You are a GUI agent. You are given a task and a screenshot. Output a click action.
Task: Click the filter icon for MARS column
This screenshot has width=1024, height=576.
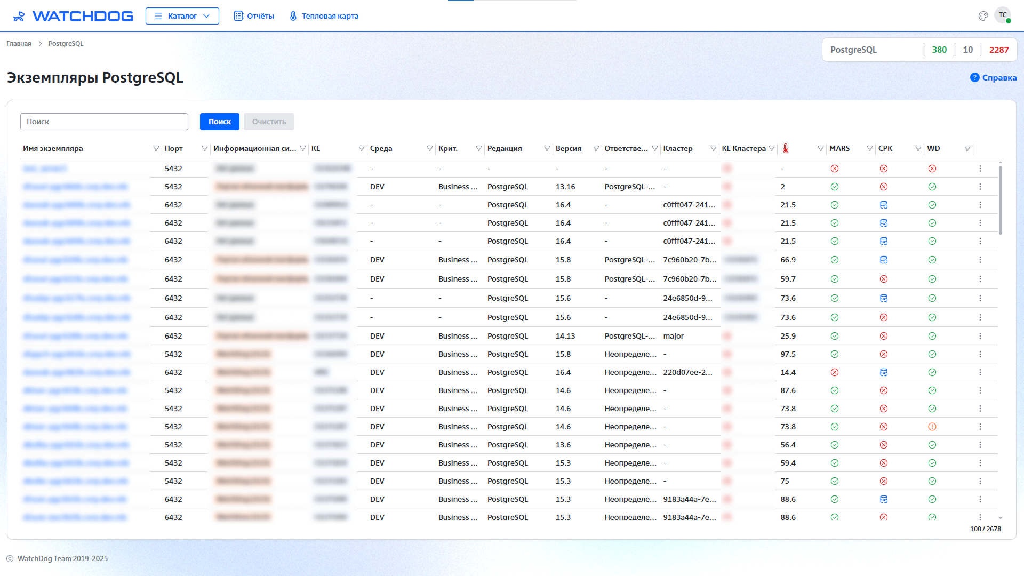pyautogui.click(x=869, y=149)
